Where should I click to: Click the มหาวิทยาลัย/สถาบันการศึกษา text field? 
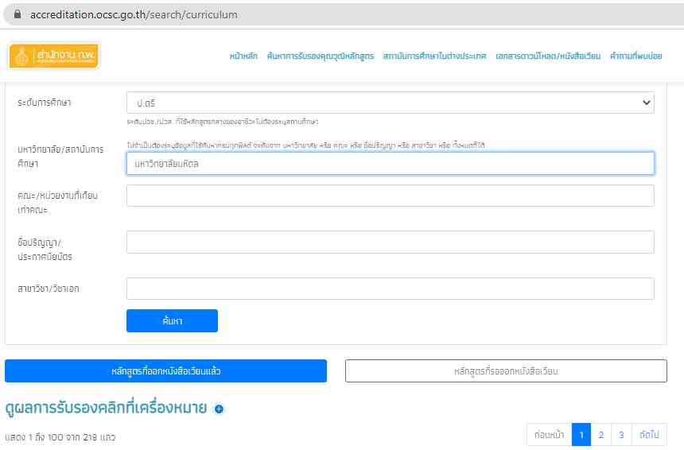click(x=390, y=164)
